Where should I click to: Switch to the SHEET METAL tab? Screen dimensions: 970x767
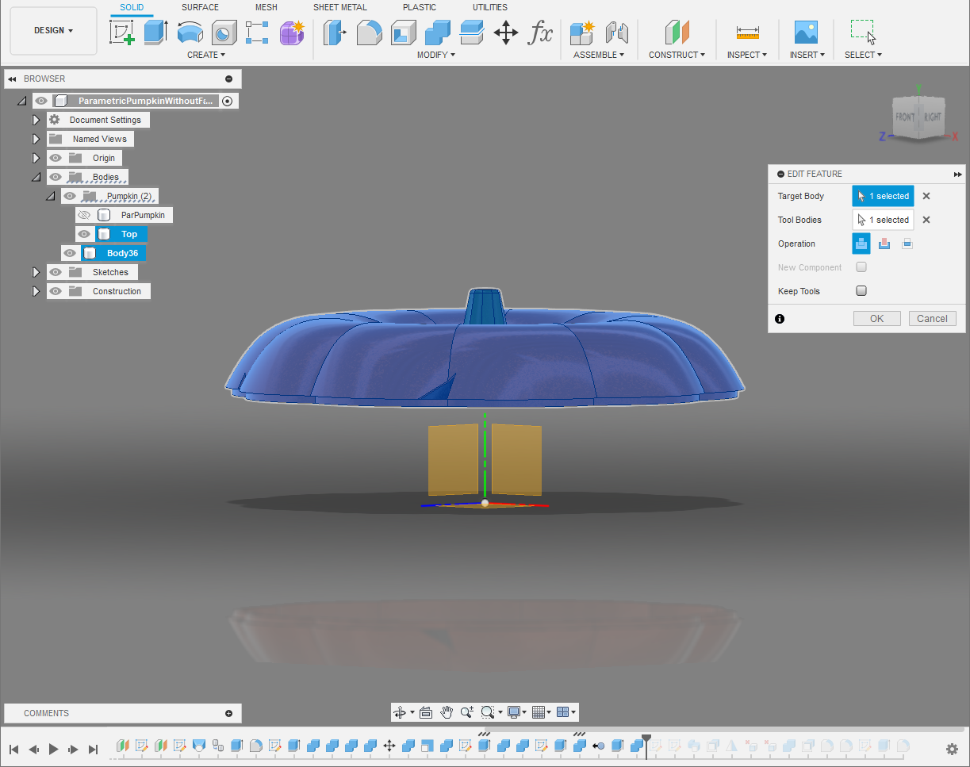point(340,7)
